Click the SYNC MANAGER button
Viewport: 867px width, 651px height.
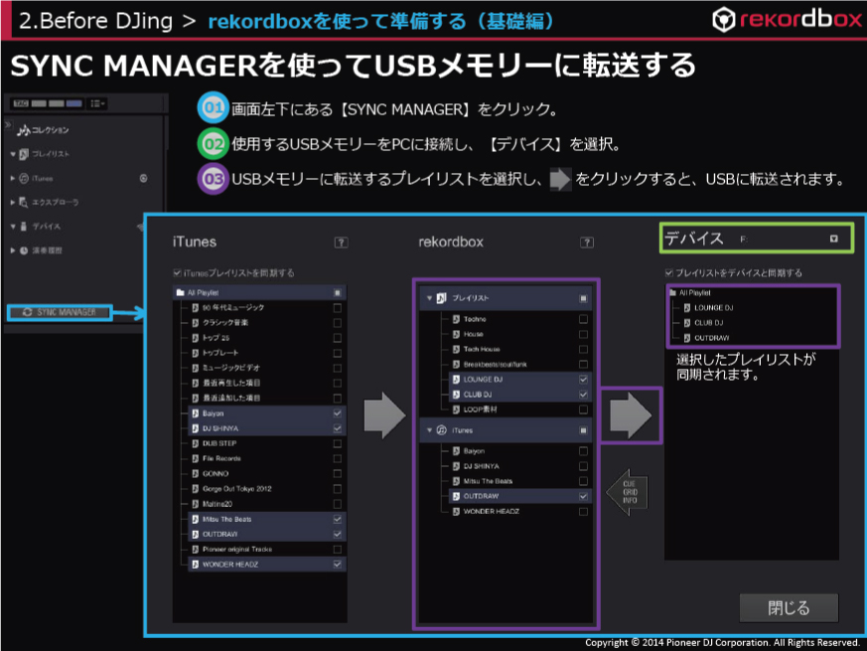click(x=60, y=312)
